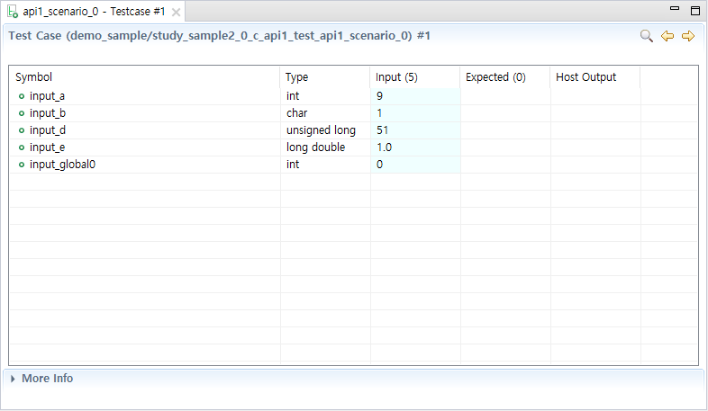Click green circle icon beside input_a
The image size is (708, 411).
[x=22, y=96]
